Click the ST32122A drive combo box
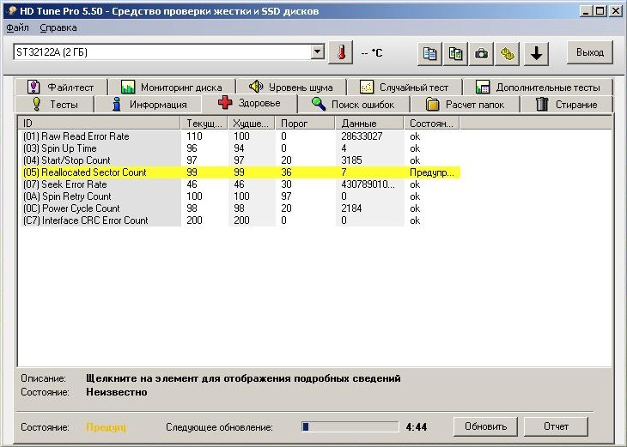The height and width of the screenshot is (447, 627). click(168, 52)
